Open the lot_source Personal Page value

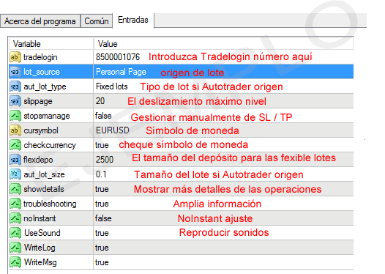pos(121,72)
